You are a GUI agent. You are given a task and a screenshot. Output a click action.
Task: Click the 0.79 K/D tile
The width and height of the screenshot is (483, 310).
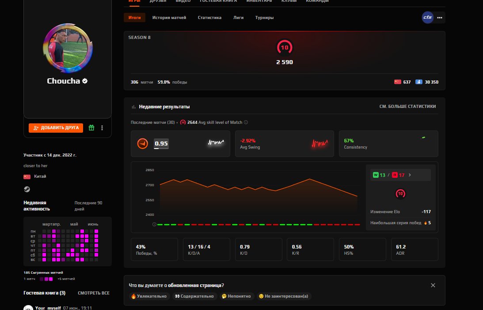coord(259,249)
